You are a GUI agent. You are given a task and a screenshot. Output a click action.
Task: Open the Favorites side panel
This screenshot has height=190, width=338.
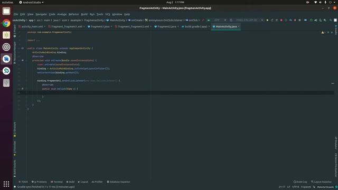pos(15,148)
